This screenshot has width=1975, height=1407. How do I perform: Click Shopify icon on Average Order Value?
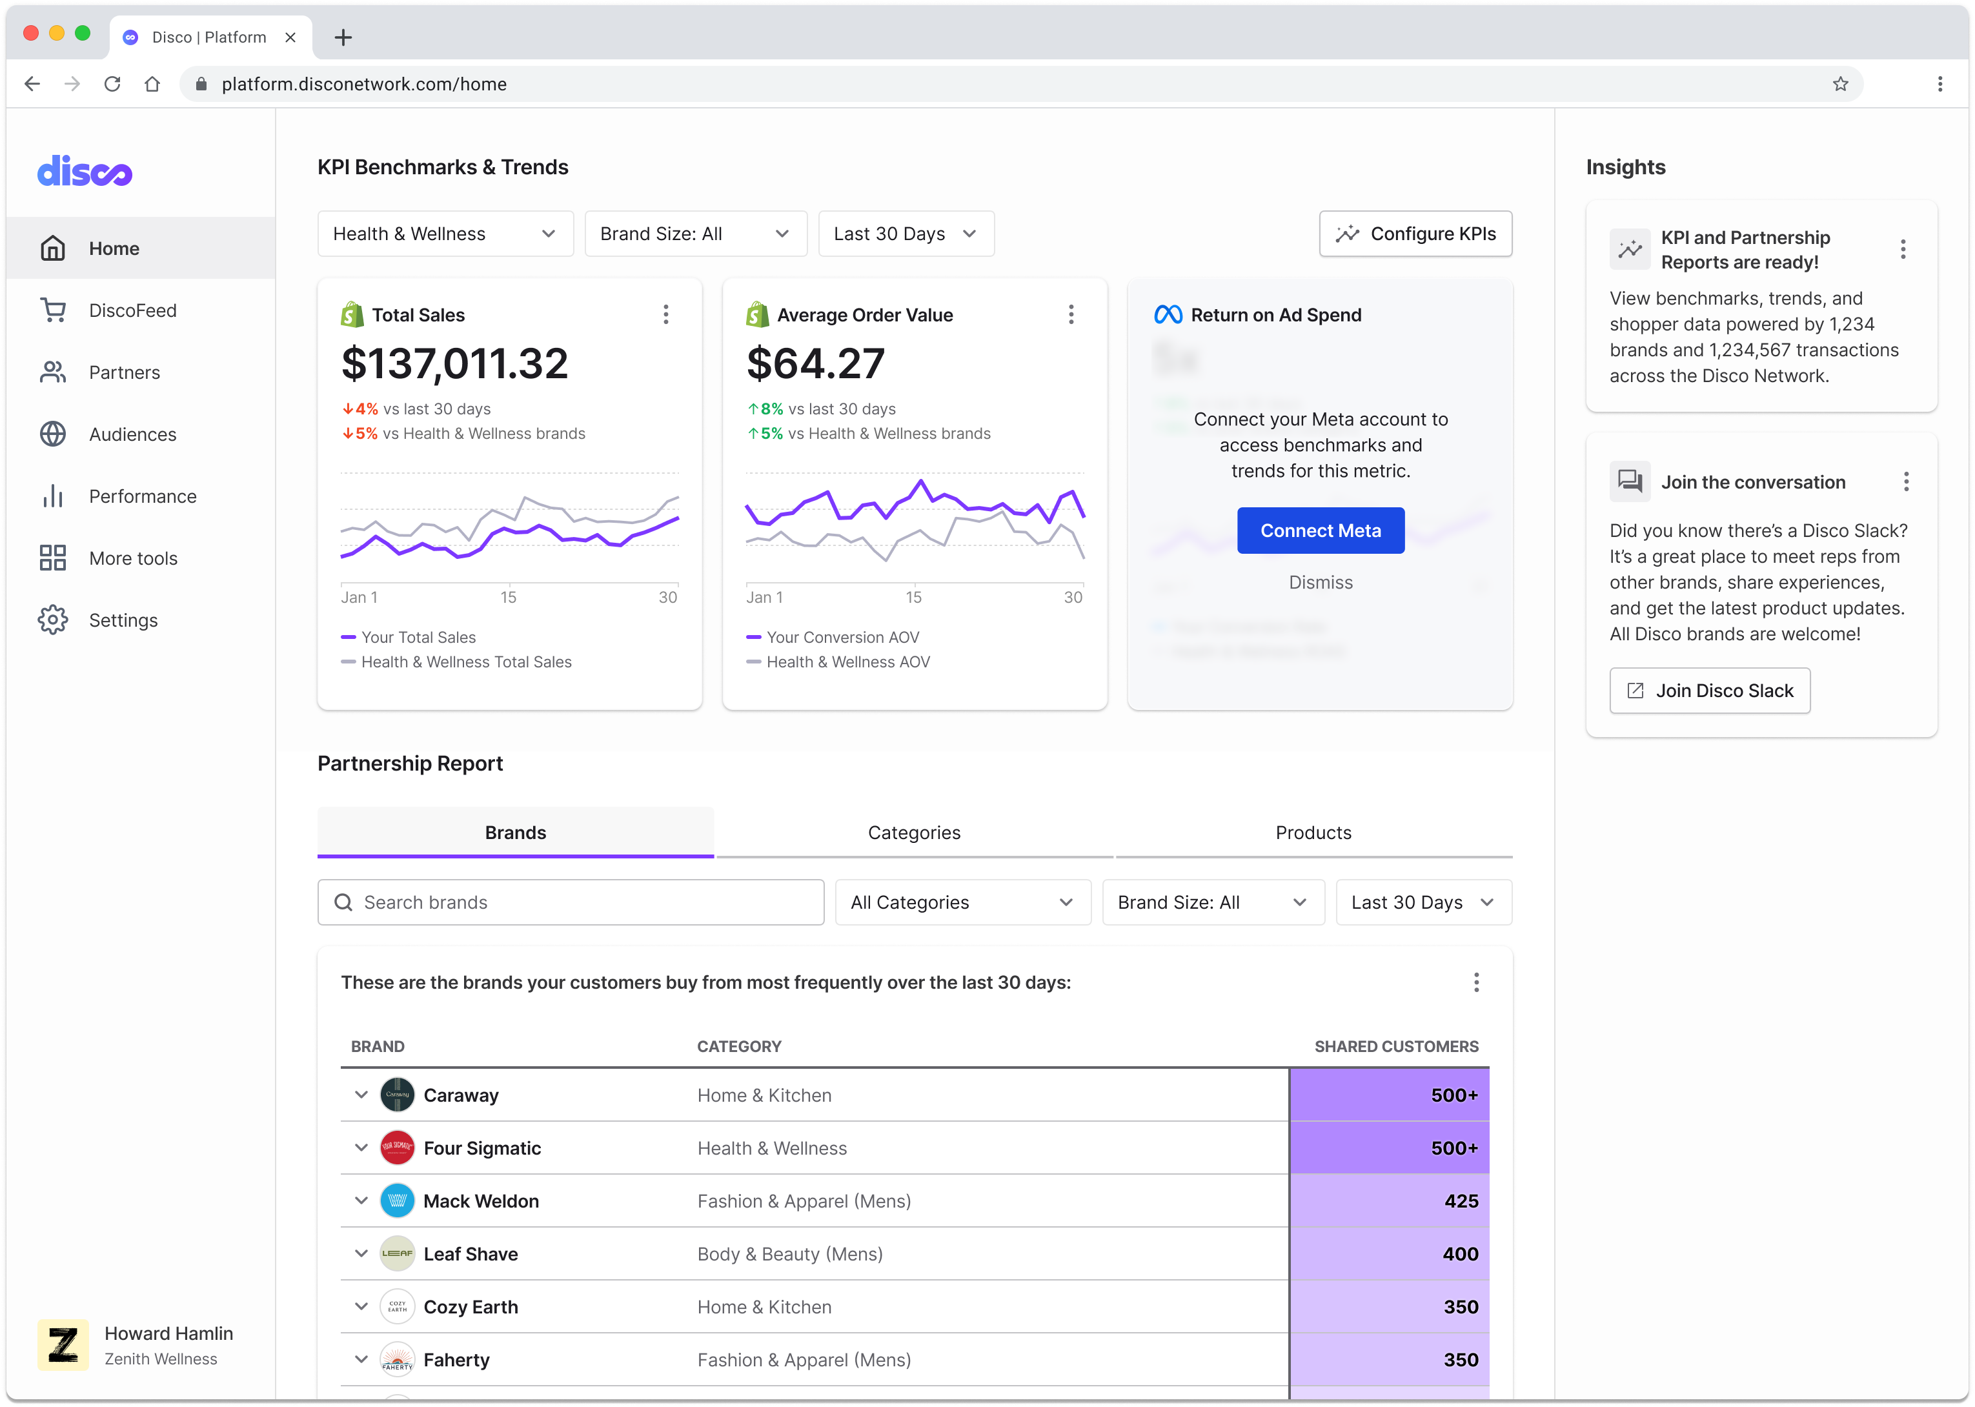pyautogui.click(x=757, y=314)
